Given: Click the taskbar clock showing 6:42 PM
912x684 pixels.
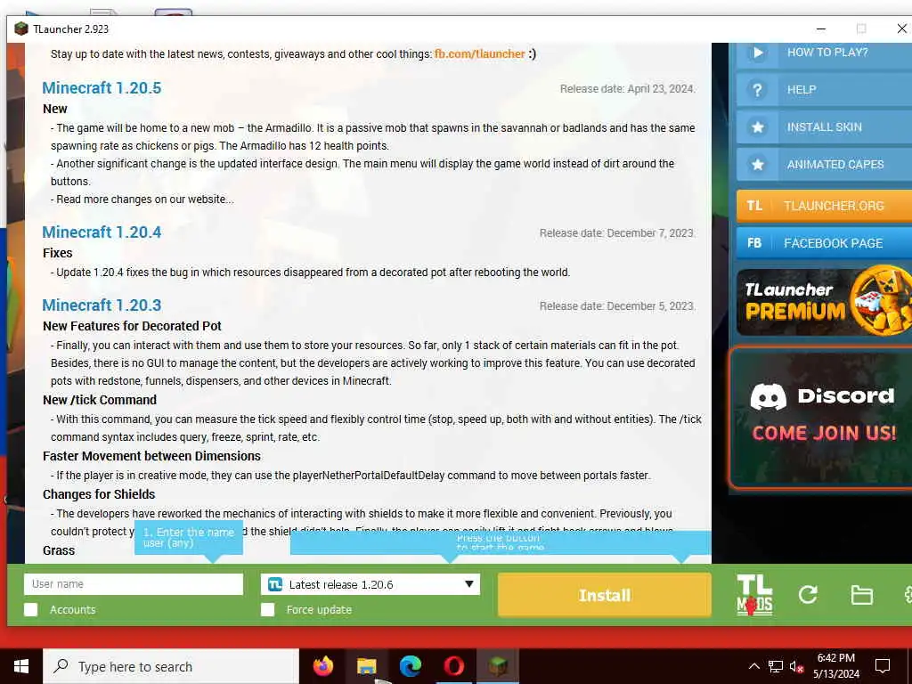Looking at the screenshot, I should tap(835, 666).
